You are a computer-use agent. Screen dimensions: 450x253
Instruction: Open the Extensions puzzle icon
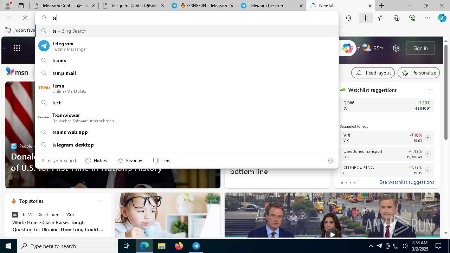pos(348,18)
